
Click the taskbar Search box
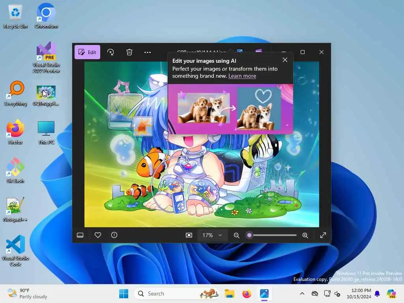pos(177,294)
